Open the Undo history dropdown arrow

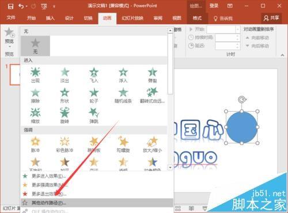click(x=26, y=6)
